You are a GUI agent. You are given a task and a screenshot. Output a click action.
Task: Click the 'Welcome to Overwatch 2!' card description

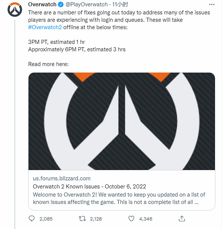pyautogui.click(x=118, y=198)
